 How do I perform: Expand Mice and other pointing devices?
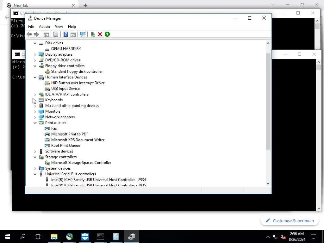click(35, 106)
